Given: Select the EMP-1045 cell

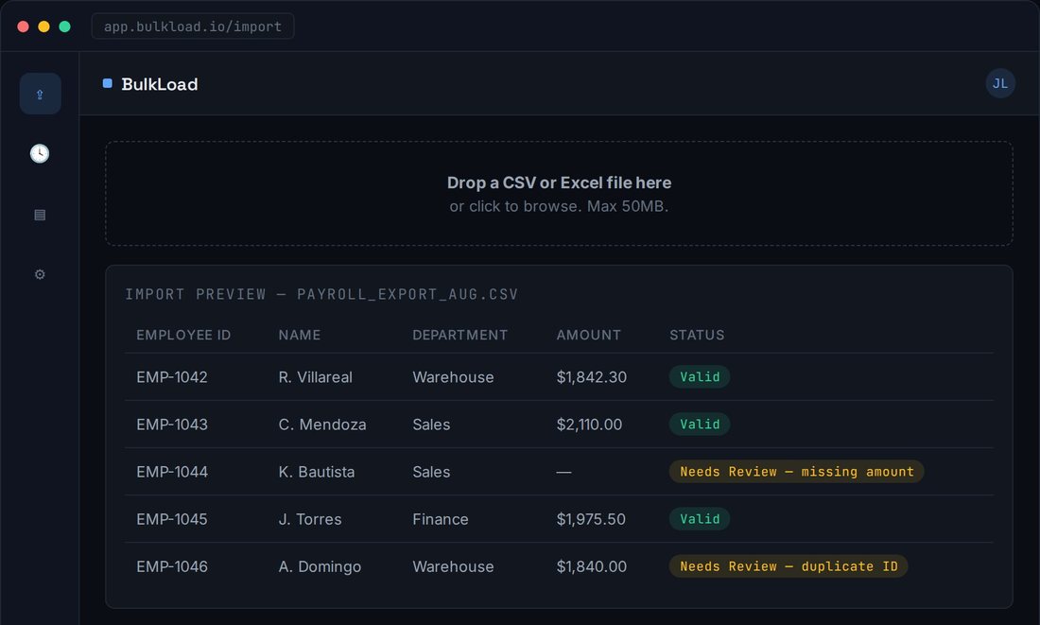Looking at the screenshot, I should (x=172, y=519).
